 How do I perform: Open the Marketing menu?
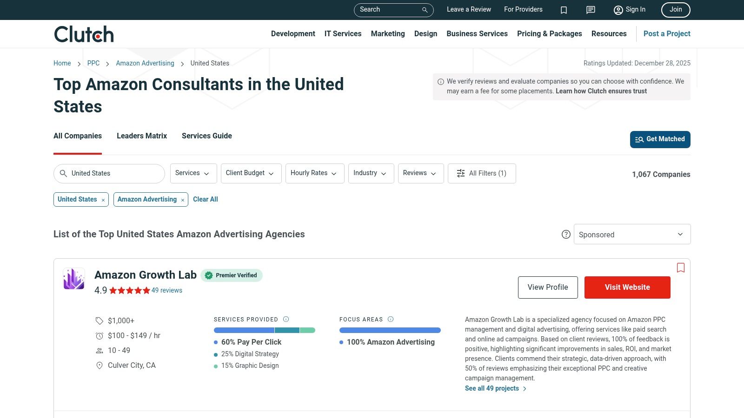pyautogui.click(x=388, y=34)
